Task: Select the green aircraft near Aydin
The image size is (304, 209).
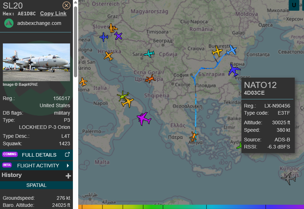Action: 239,146
